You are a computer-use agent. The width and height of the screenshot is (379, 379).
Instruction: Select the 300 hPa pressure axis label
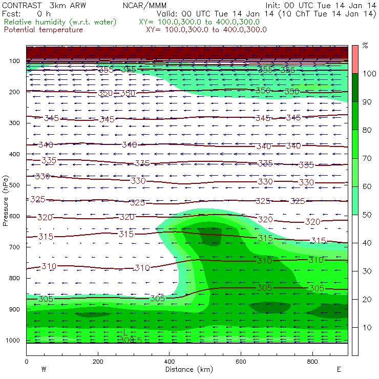point(14,123)
